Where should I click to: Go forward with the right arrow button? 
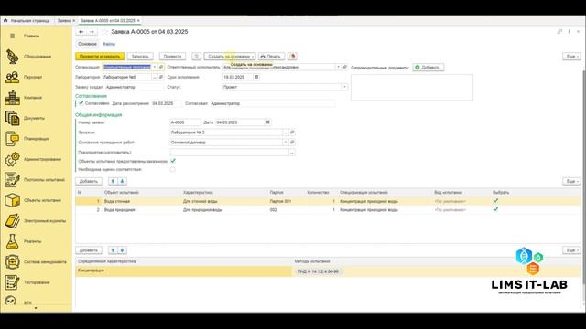click(92, 32)
